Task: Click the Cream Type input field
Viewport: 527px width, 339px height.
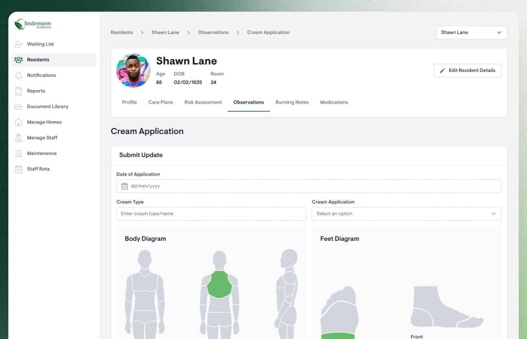Action: click(x=211, y=214)
